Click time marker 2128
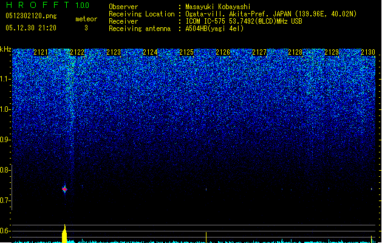382x243 pixels. 295,52
